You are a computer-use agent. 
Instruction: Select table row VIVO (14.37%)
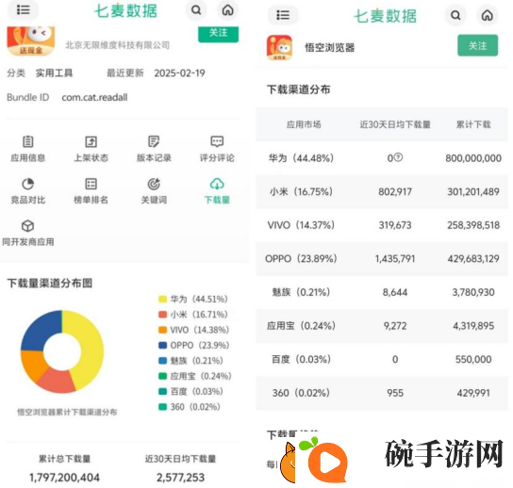tap(382, 225)
